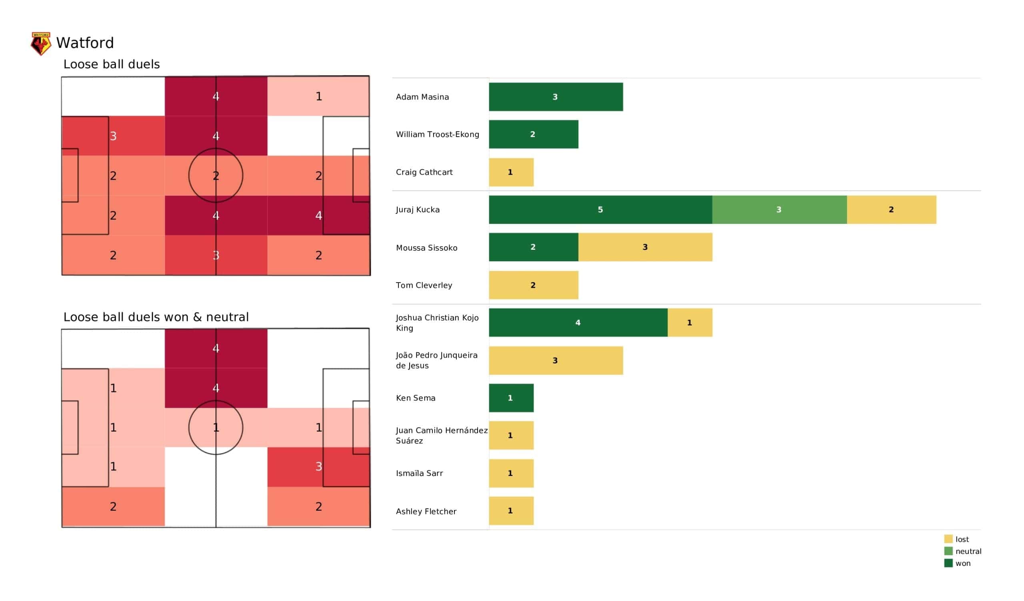Click the Tom Cleverley player label
The height and width of the screenshot is (601, 1024).
click(x=424, y=285)
